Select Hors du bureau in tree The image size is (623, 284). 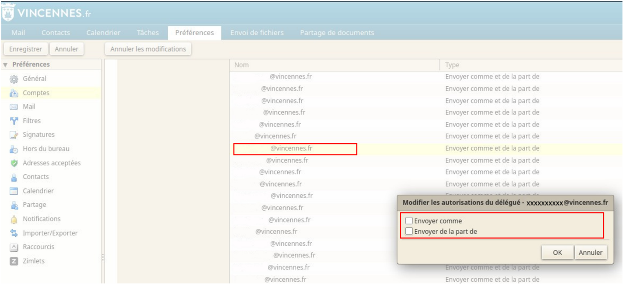46,149
